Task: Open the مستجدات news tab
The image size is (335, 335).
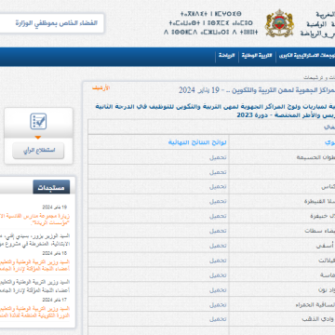Action: 51,187
